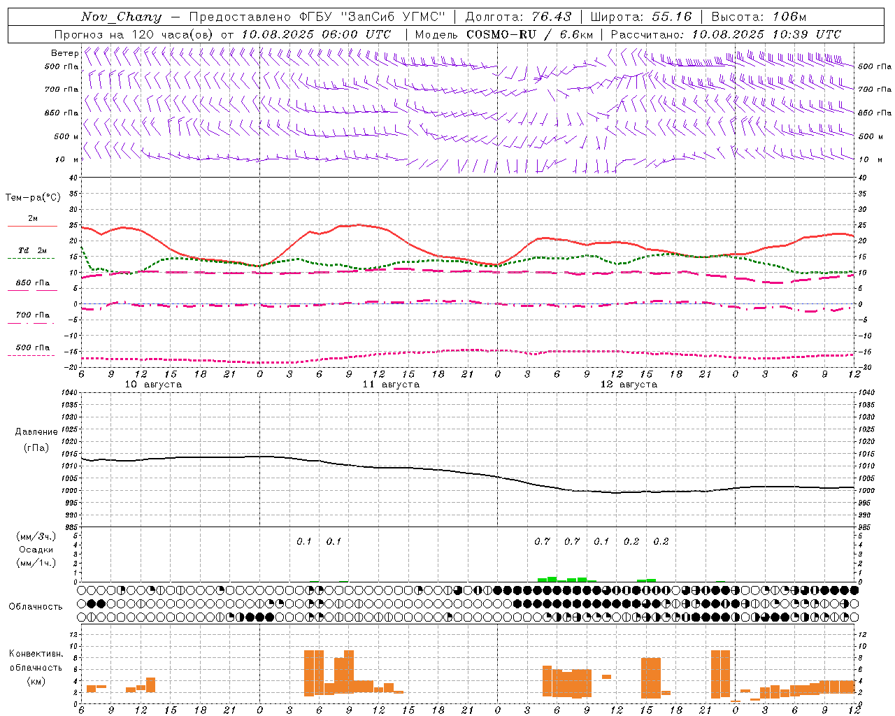
Task: Click the 'Тем-ра(°C)' temperature panel label
Action: click(33, 198)
